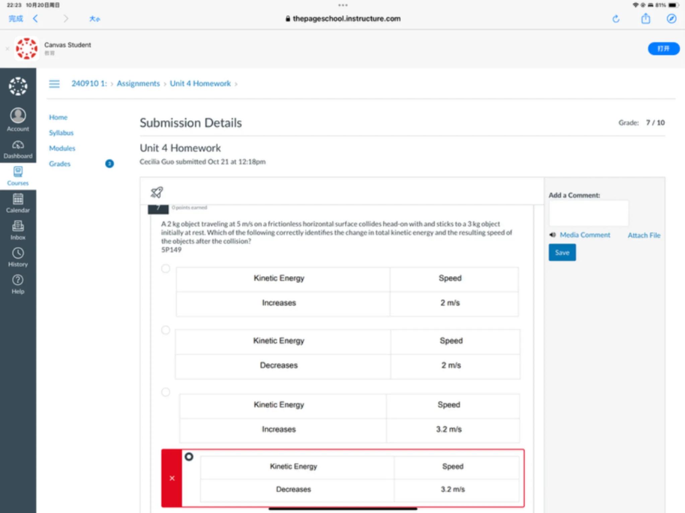Reload the page with Safari refresh icon
Viewport: 685px width, 513px height.
point(616,19)
